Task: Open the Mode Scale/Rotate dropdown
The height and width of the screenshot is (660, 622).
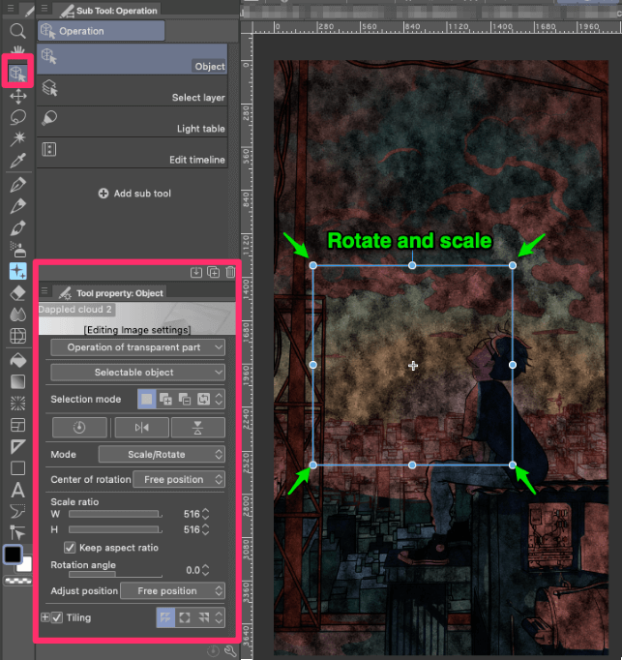Action: tap(162, 454)
